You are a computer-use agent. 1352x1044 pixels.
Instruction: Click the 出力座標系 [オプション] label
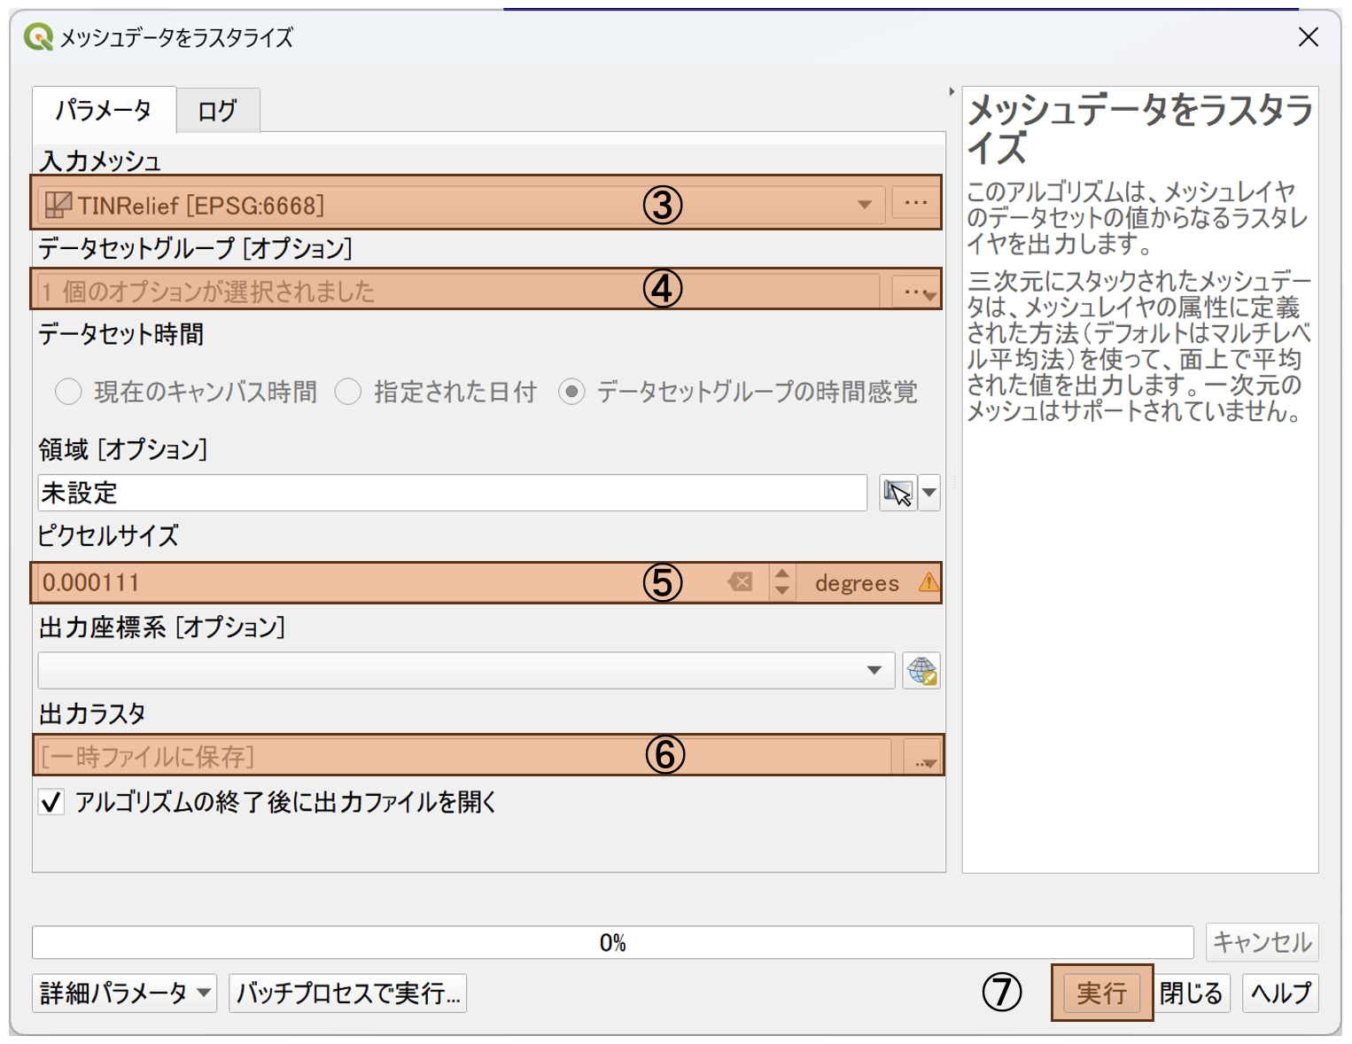click(162, 627)
